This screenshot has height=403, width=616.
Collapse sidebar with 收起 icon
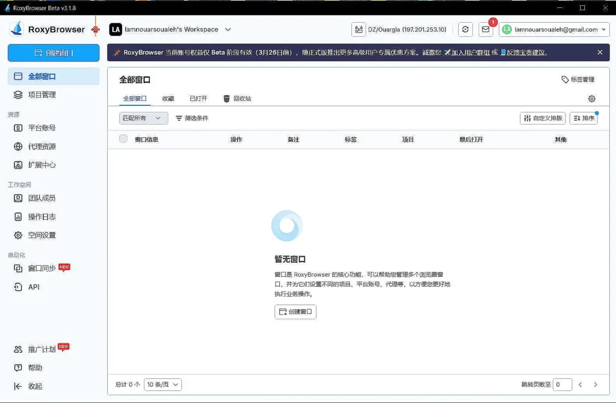(18, 386)
